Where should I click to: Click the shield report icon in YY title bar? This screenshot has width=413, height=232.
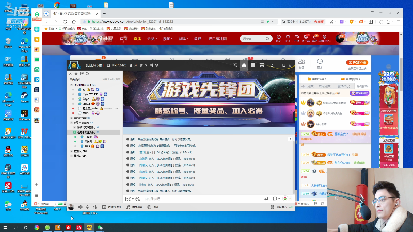coord(157,65)
